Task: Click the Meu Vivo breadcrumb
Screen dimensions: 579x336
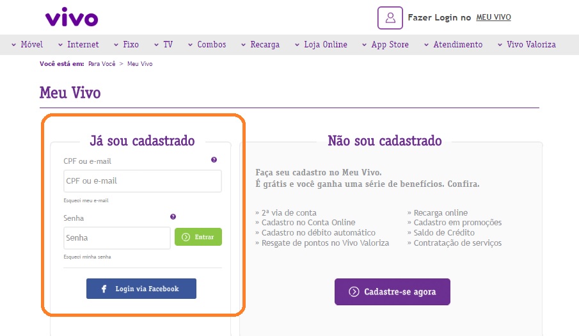Action: pyautogui.click(x=139, y=64)
